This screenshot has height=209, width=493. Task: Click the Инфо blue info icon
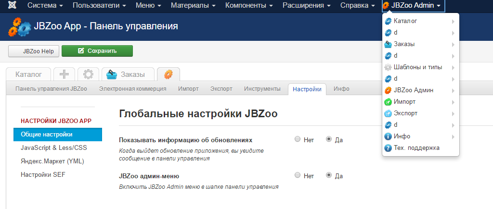point(388,136)
